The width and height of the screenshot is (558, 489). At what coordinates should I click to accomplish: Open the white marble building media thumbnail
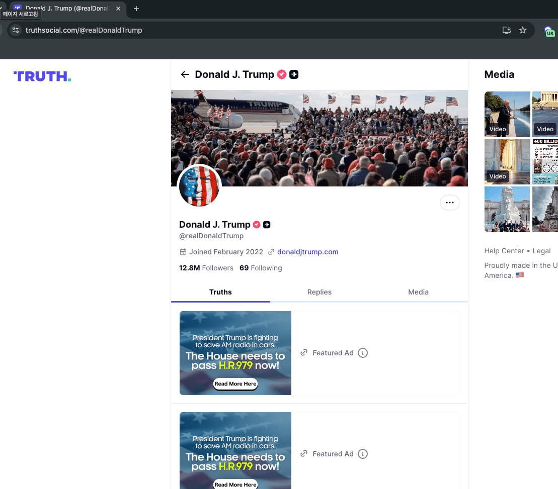507,209
